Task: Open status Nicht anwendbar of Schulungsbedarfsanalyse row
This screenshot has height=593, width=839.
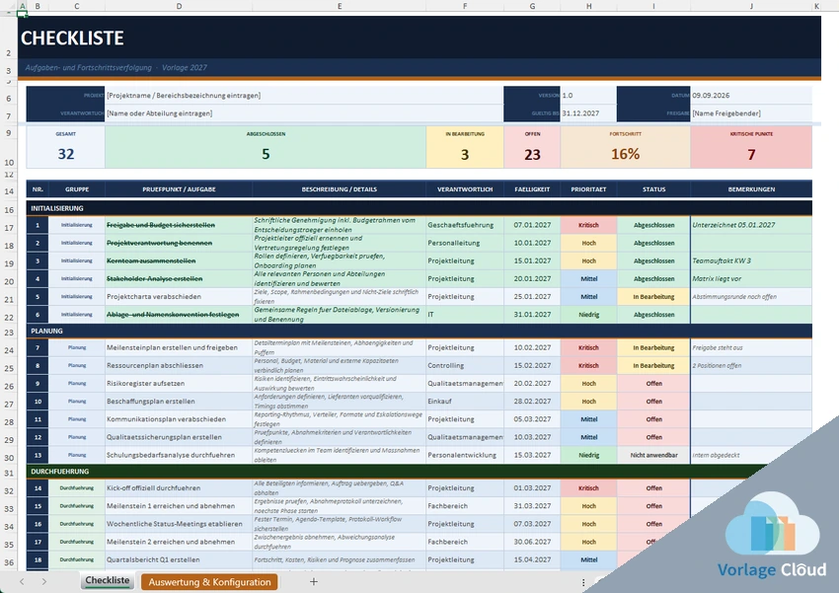Action: coord(653,455)
